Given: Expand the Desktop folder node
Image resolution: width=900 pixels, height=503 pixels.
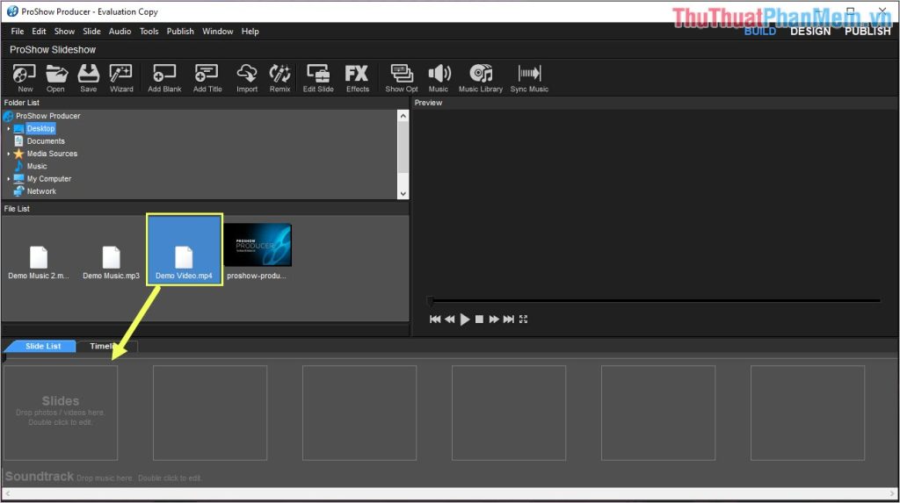Looking at the screenshot, I should click(x=8, y=128).
